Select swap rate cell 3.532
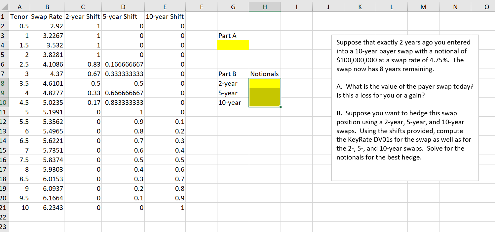 click(47, 45)
